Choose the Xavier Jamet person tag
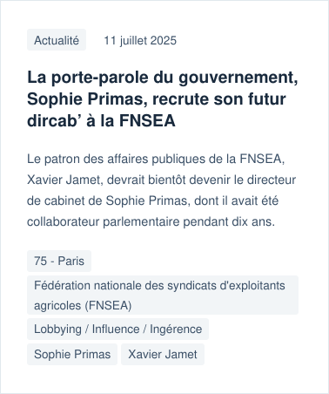Viewport: 329px width, 394px height. (x=163, y=354)
